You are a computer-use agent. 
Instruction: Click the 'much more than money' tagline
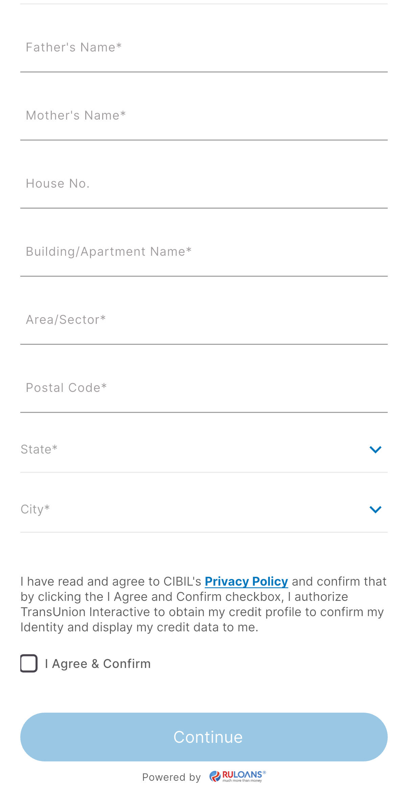point(242,781)
